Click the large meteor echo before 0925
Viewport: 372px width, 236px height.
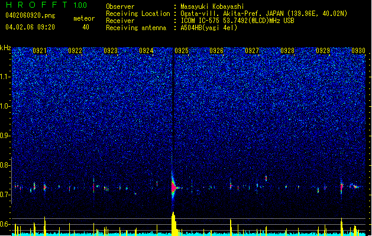point(174,188)
